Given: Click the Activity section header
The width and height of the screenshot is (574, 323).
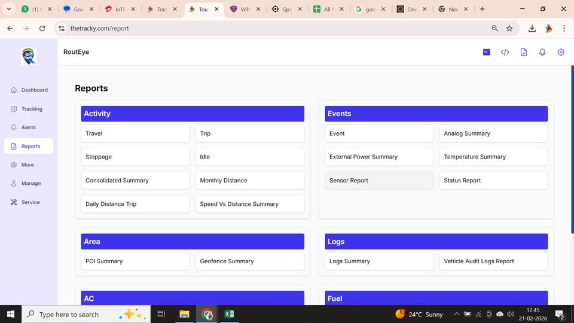Looking at the screenshot, I should tap(193, 114).
